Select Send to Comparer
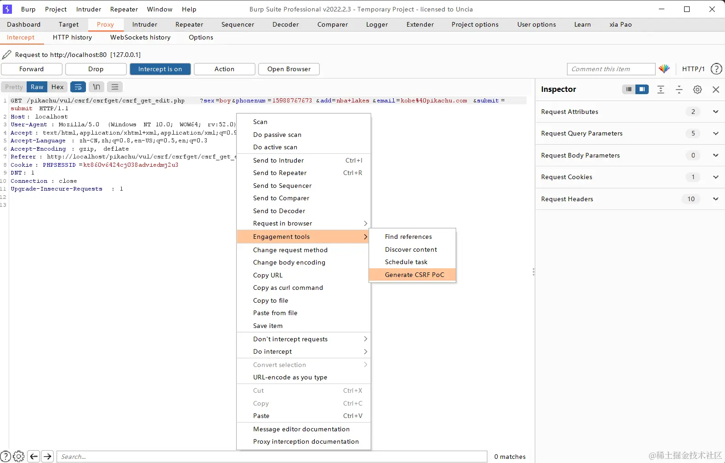This screenshot has height=463, width=725. point(303,198)
